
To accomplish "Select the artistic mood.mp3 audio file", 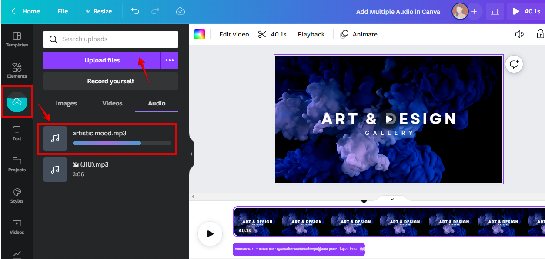I will (x=107, y=139).
